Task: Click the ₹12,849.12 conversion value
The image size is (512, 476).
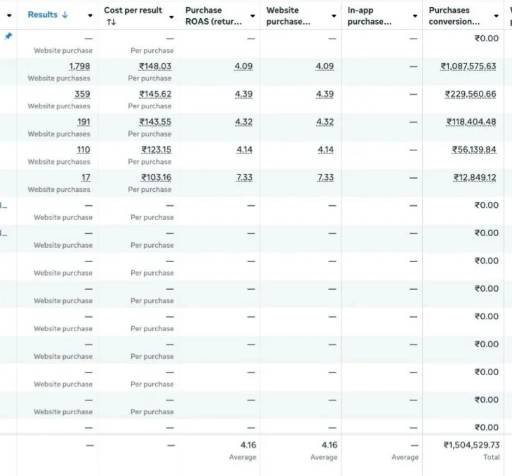Action: click(474, 177)
